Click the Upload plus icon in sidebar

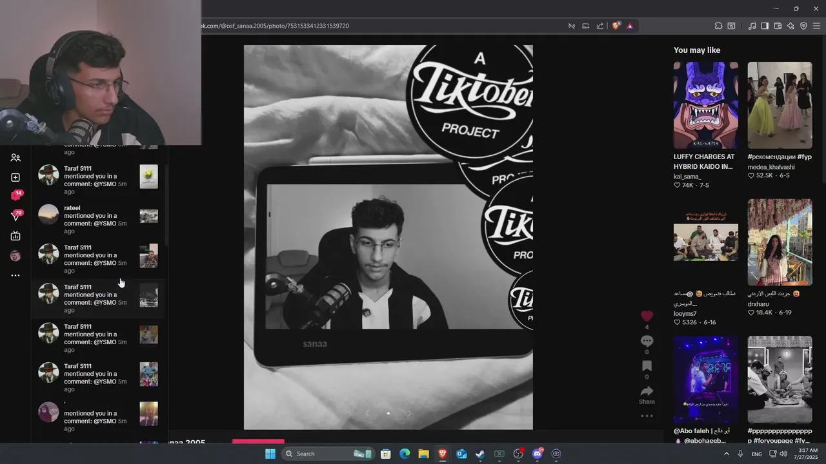(x=15, y=177)
